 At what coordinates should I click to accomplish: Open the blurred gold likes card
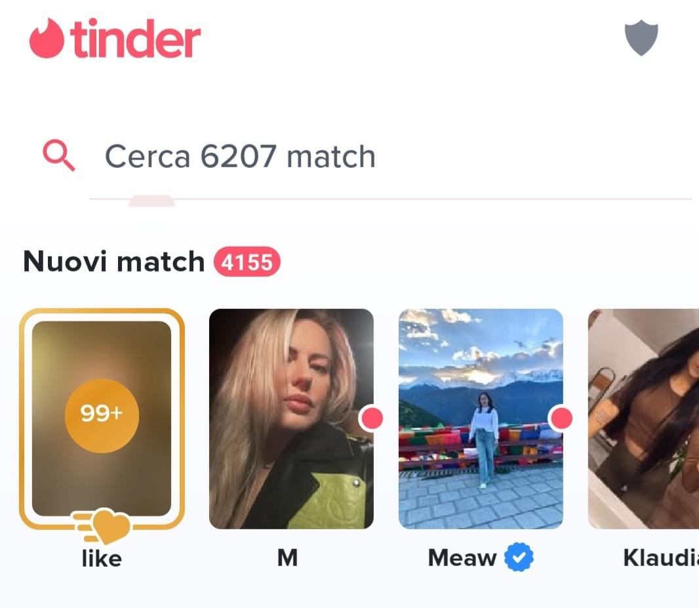point(102,418)
